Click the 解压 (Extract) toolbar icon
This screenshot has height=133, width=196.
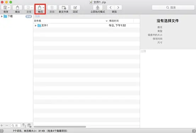pos(40,8)
